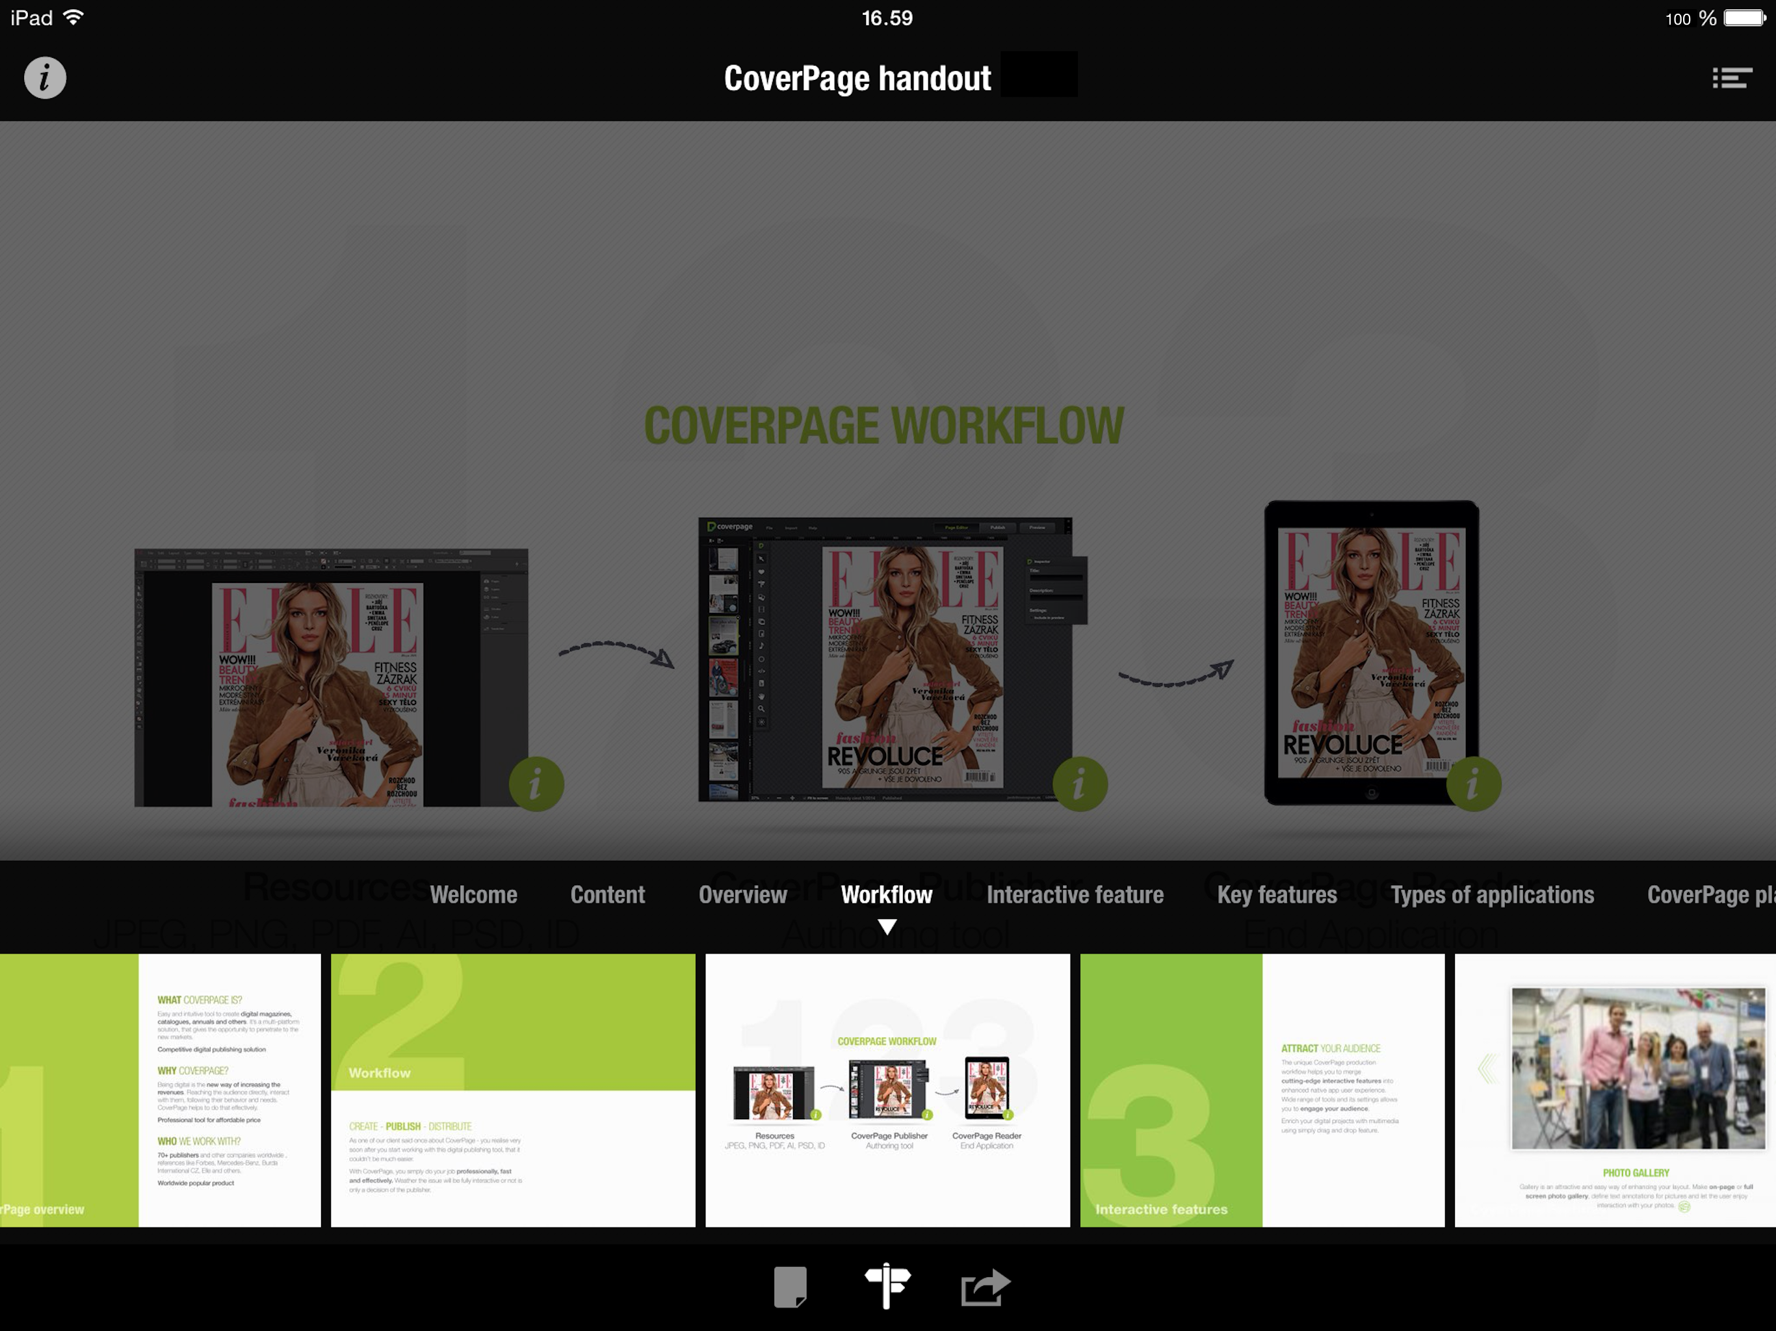The height and width of the screenshot is (1331, 1776).
Task: Open the CoverPage overview page thumbnail
Action: pyautogui.click(x=160, y=1090)
